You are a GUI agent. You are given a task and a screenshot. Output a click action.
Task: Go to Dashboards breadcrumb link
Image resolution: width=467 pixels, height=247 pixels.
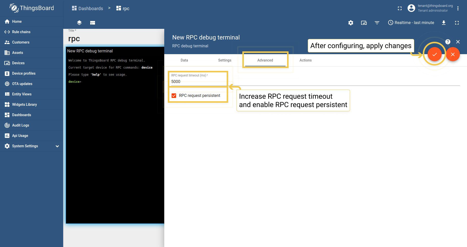tap(87, 8)
